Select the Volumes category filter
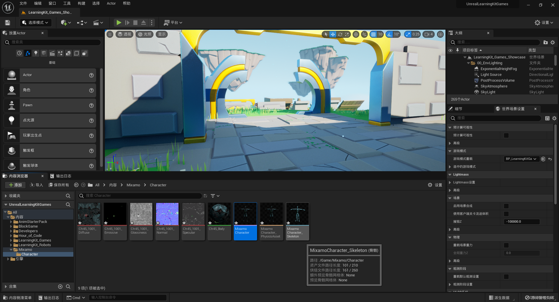Screen dimensions: 559x302 (x=77, y=53)
